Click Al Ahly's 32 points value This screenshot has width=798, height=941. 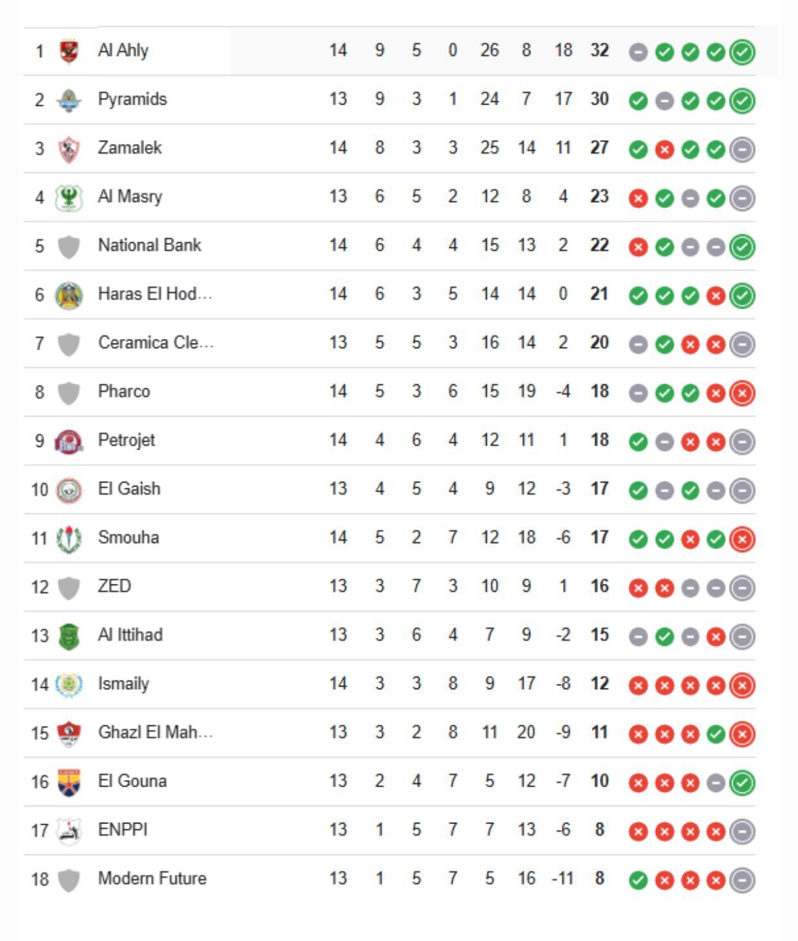[599, 50]
